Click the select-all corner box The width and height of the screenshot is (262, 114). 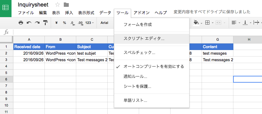(x=7, y=39)
